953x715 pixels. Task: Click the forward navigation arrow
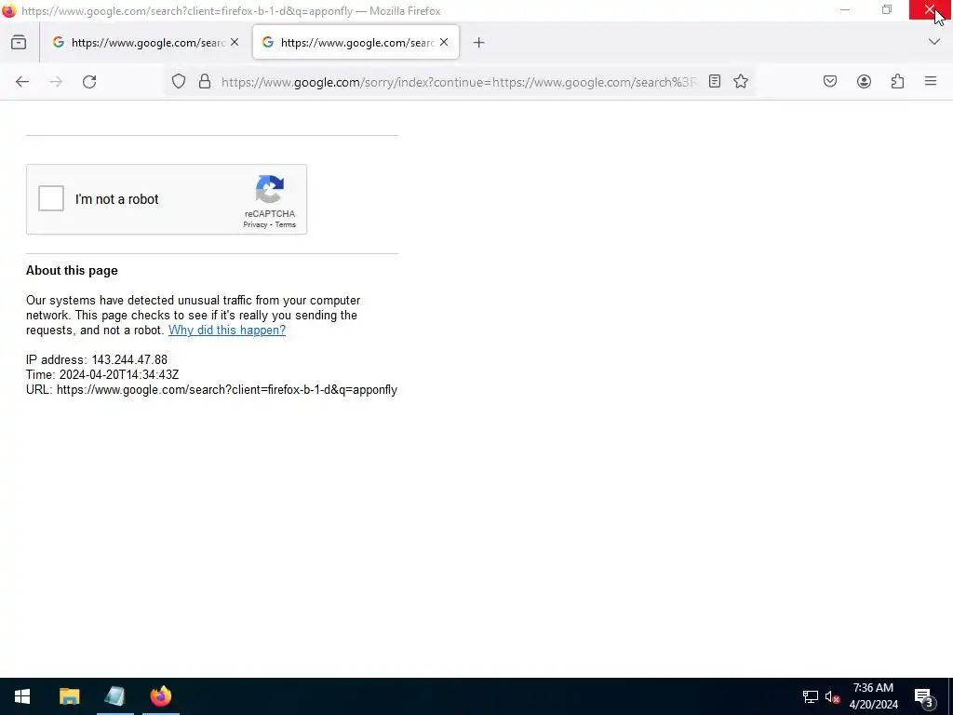click(56, 82)
